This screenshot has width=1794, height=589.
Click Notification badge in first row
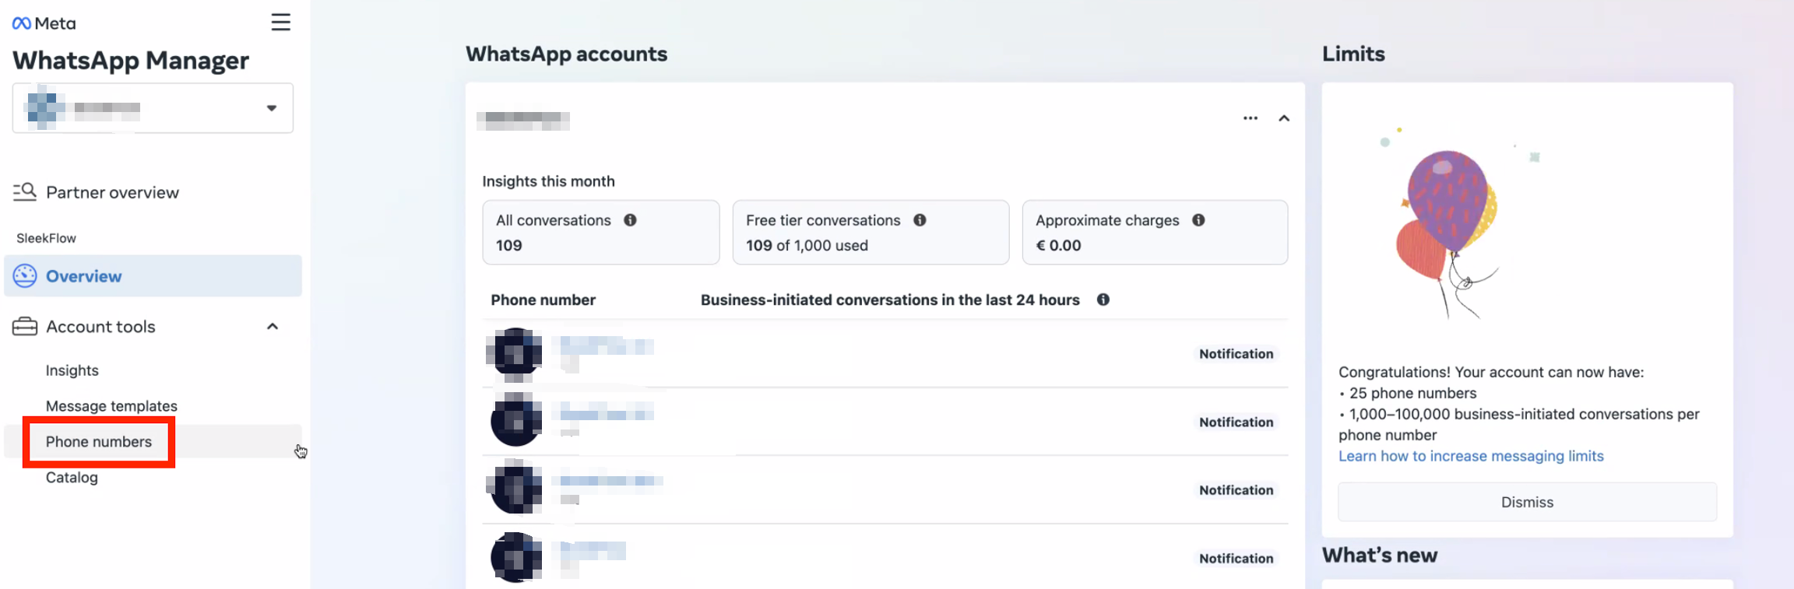pyautogui.click(x=1236, y=354)
